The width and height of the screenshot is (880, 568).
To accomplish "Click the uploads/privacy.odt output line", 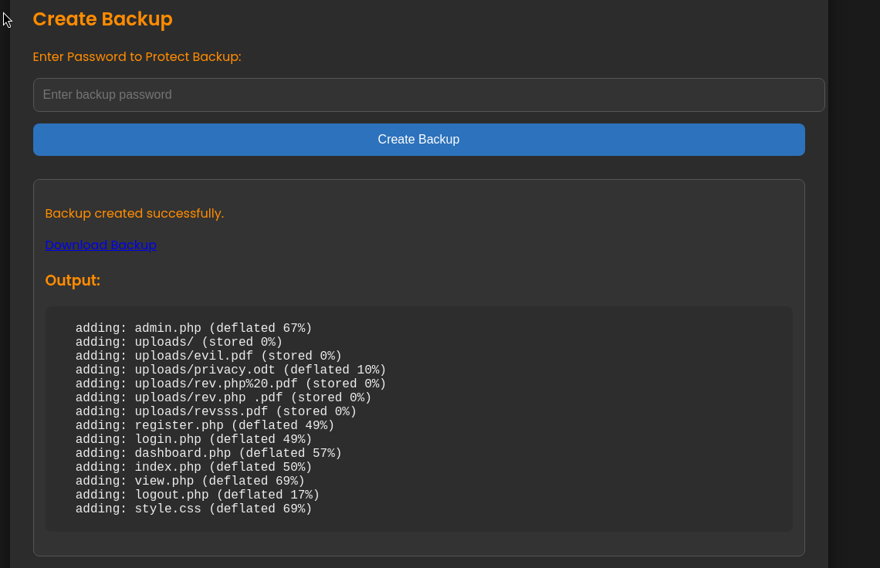I will click(230, 370).
